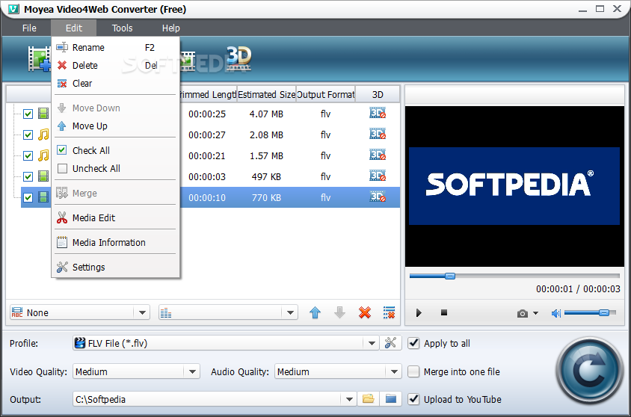Expand the Profile FLV File dropdown
631x417 pixels.
click(x=372, y=343)
